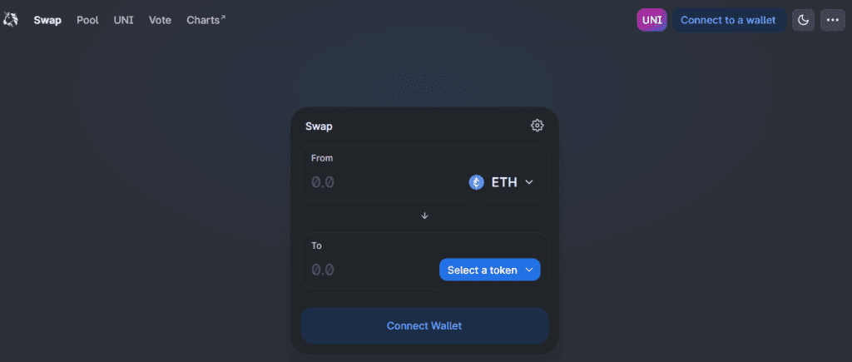Click the Connect to a wallet button
This screenshot has height=362, width=852.
[729, 20]
